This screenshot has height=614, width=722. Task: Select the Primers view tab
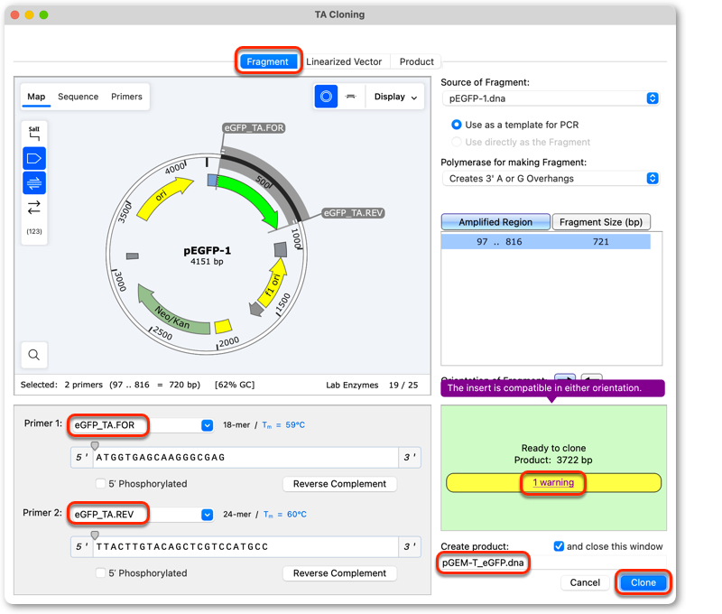pyautogui.click(x=126, y=97)
